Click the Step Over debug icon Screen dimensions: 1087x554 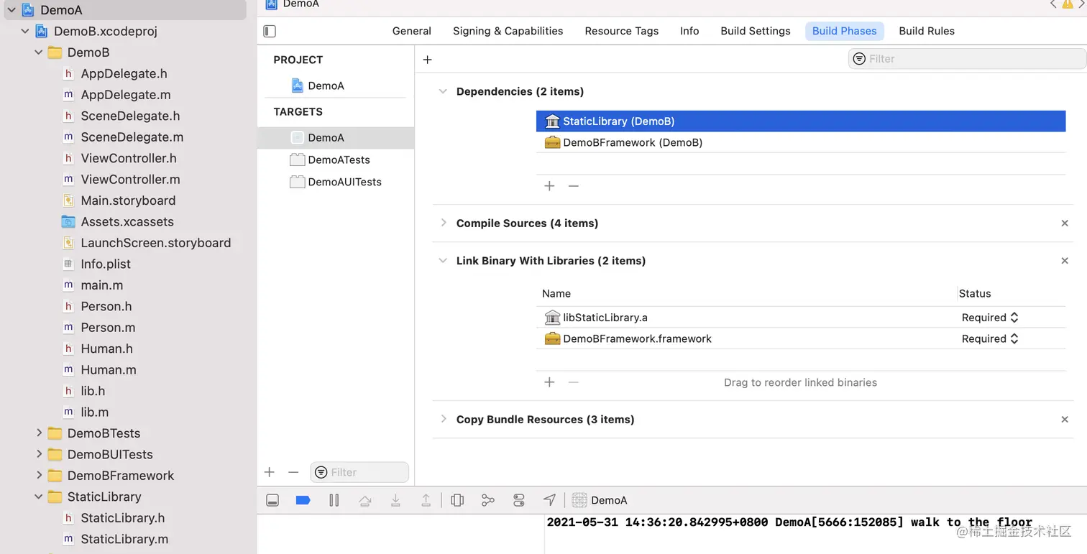click(x=364, y=500)
